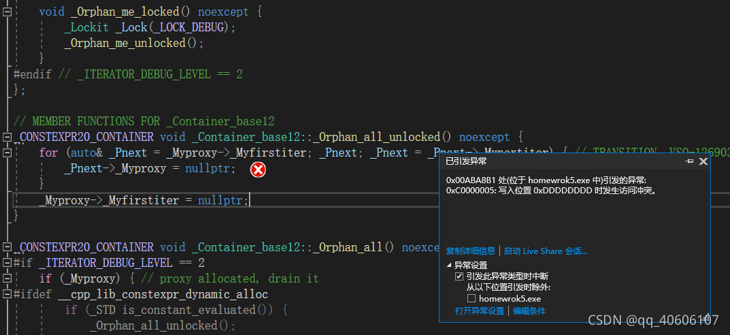Viewport: 730px width, 335px height.
Task: Click the 0xC0000005: 写入位置 0xDDDDDDDD message line
Action: (x=551, y=191)
